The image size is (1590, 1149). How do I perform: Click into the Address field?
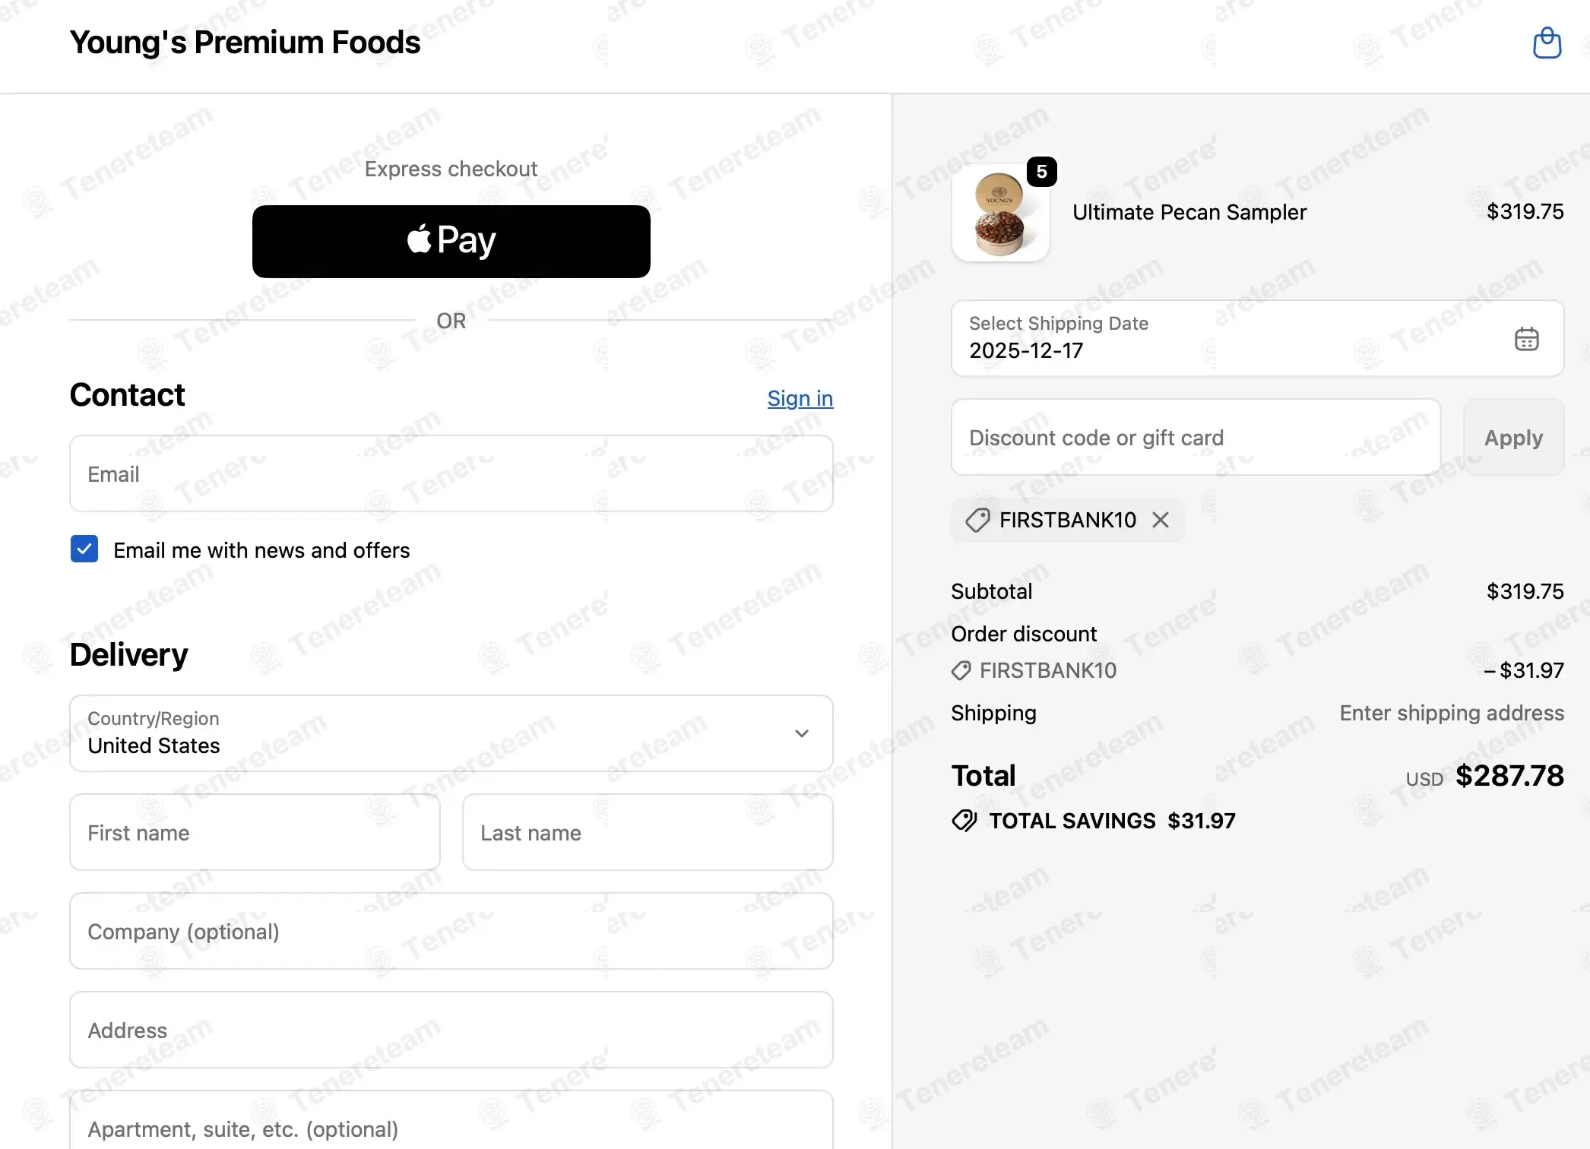tap(451, 1030)
